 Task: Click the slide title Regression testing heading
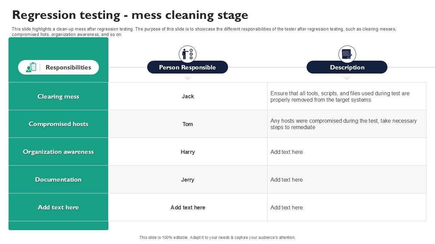tap(130, 15)
